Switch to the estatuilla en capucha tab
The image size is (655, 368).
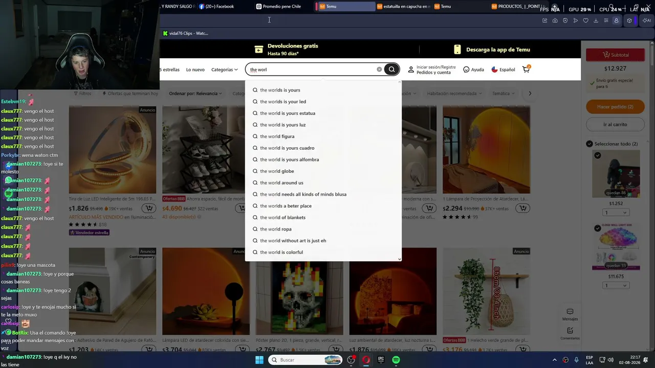(404, 7)
